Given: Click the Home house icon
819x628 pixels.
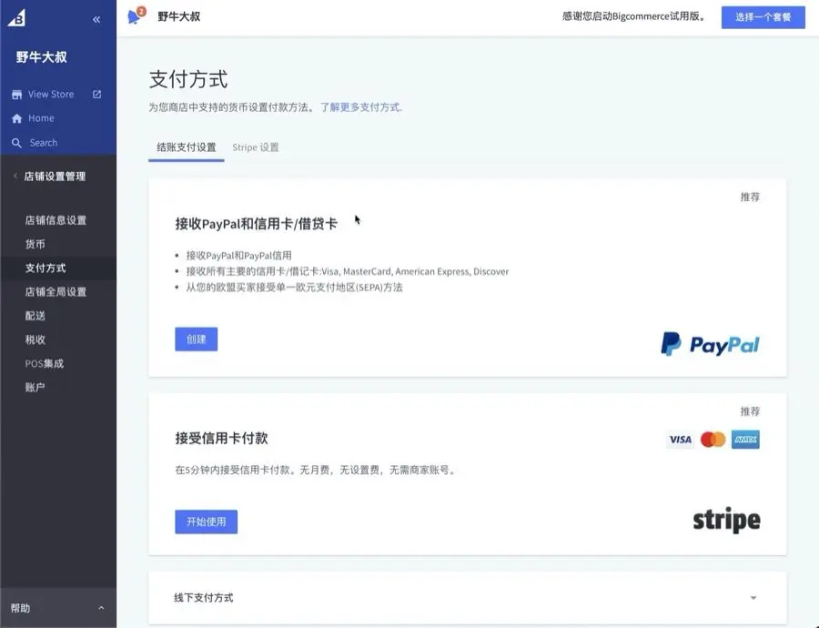Looking at the screenshot, I should [16, 118].
